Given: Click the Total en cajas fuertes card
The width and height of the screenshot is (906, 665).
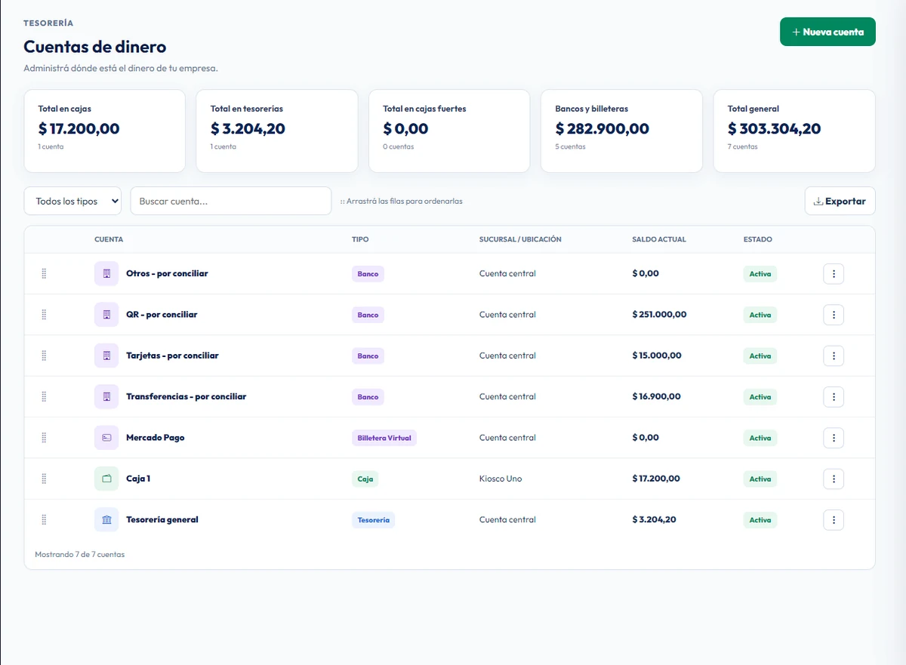Looking at the screenshot, I should 449,131.
